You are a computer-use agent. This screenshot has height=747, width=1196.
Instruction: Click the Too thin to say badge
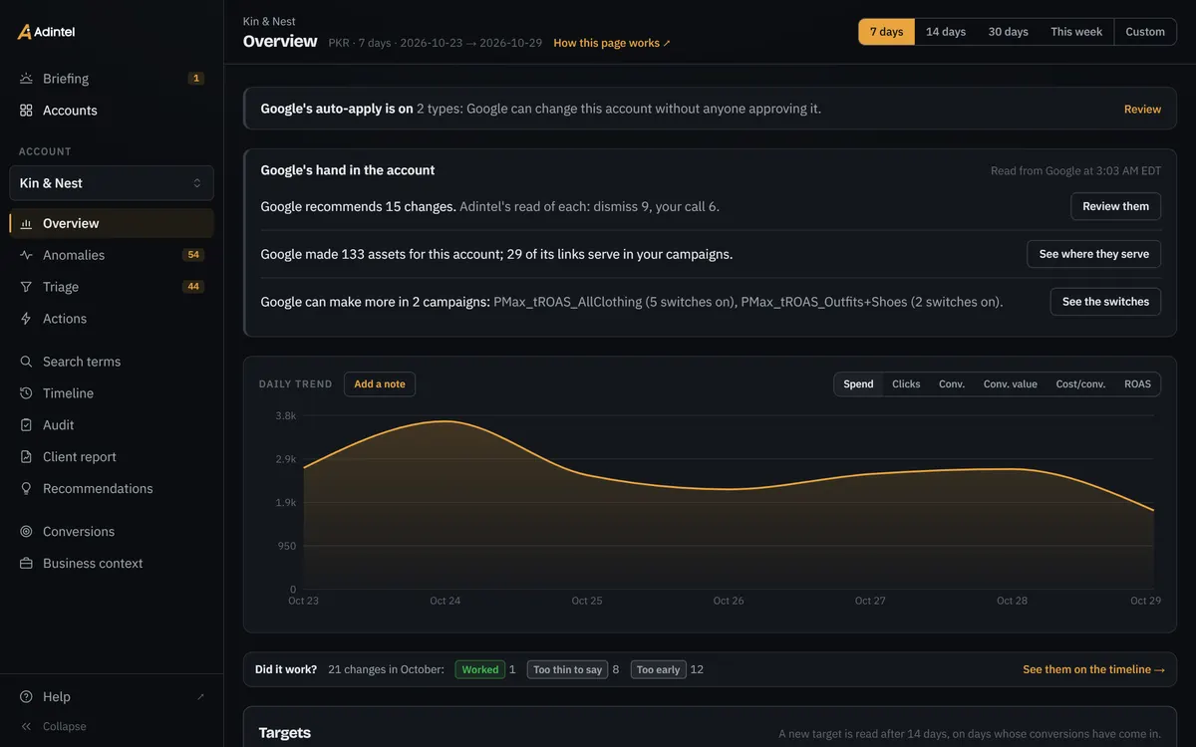pyautogui.click(x=567, y=670)
